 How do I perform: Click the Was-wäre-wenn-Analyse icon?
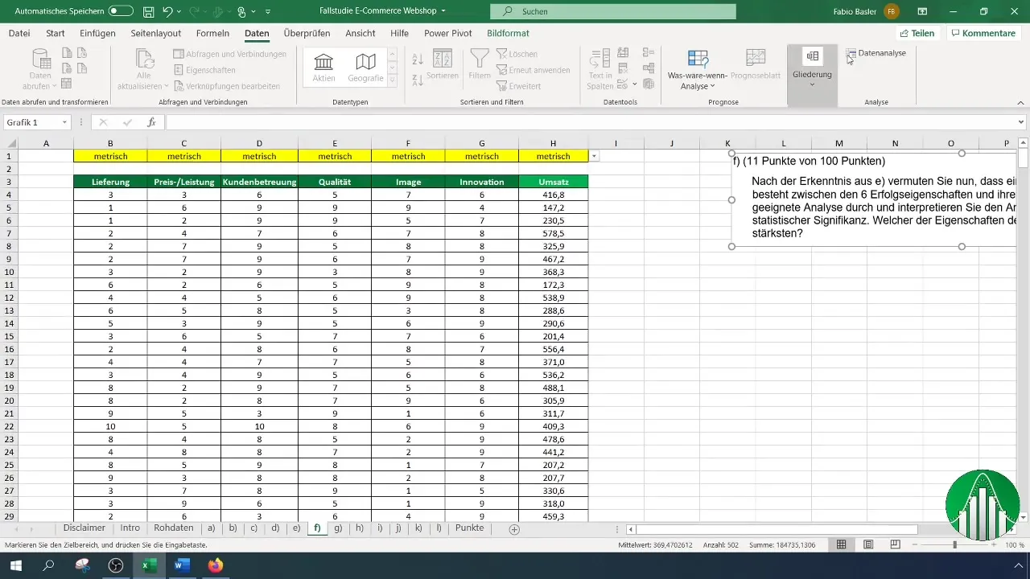tap(698, 58)
